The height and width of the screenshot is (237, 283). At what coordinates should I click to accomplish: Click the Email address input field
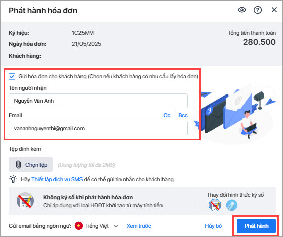coord(98,128)
